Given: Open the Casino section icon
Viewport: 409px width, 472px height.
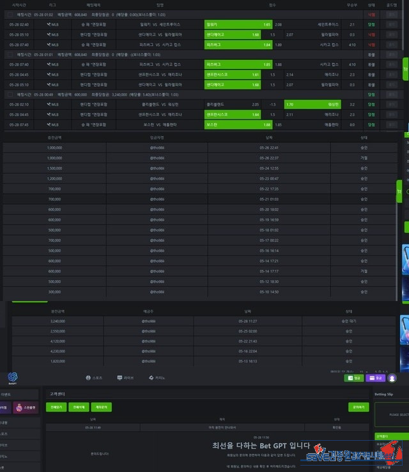Looking at the screenshot, I should pyautogui.click(x=151, y=378).
